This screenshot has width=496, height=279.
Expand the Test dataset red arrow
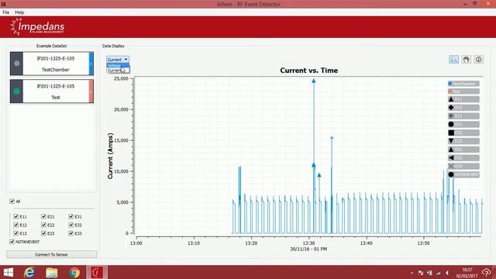pyautogui.click(x=91, y=91)
